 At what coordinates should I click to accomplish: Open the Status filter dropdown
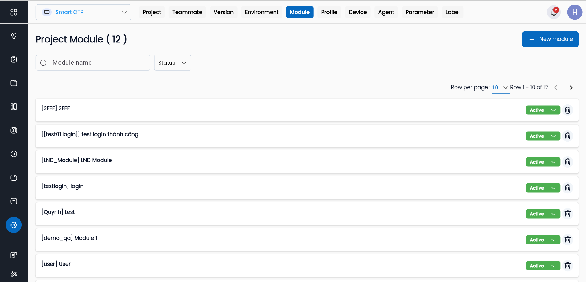pos(172,63)
